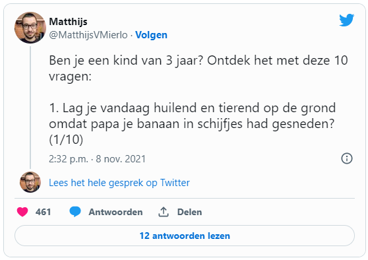Open the tweet info circle icon
This screenshot has height=260, width=368.
pyautogui.click(x=347, y=158)
